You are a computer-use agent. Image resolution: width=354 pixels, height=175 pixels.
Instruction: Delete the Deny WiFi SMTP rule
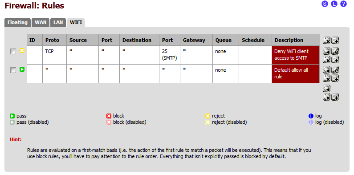326,60
